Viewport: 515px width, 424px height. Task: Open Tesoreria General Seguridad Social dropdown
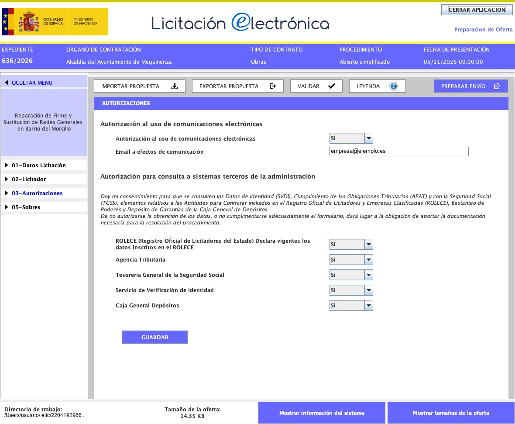pos(351,275)
